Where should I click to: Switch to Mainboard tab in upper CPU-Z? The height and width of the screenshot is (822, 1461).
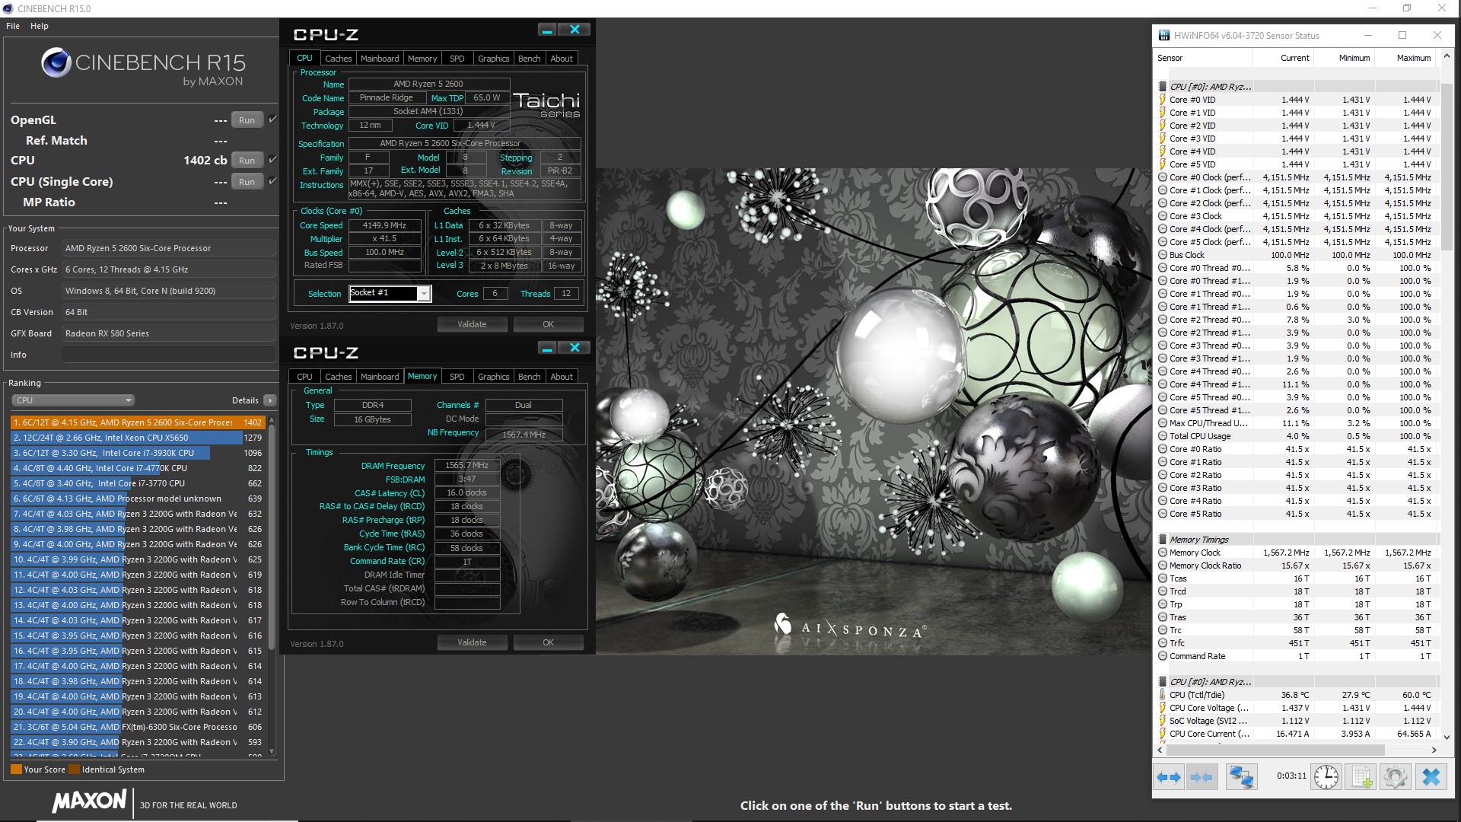[x=380, y=59]
